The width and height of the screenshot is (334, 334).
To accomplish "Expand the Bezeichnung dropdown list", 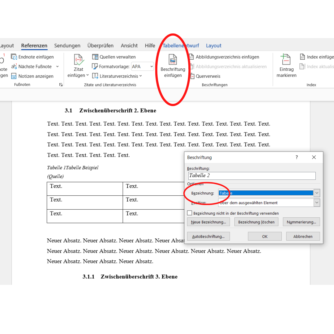I will [317, 193].
